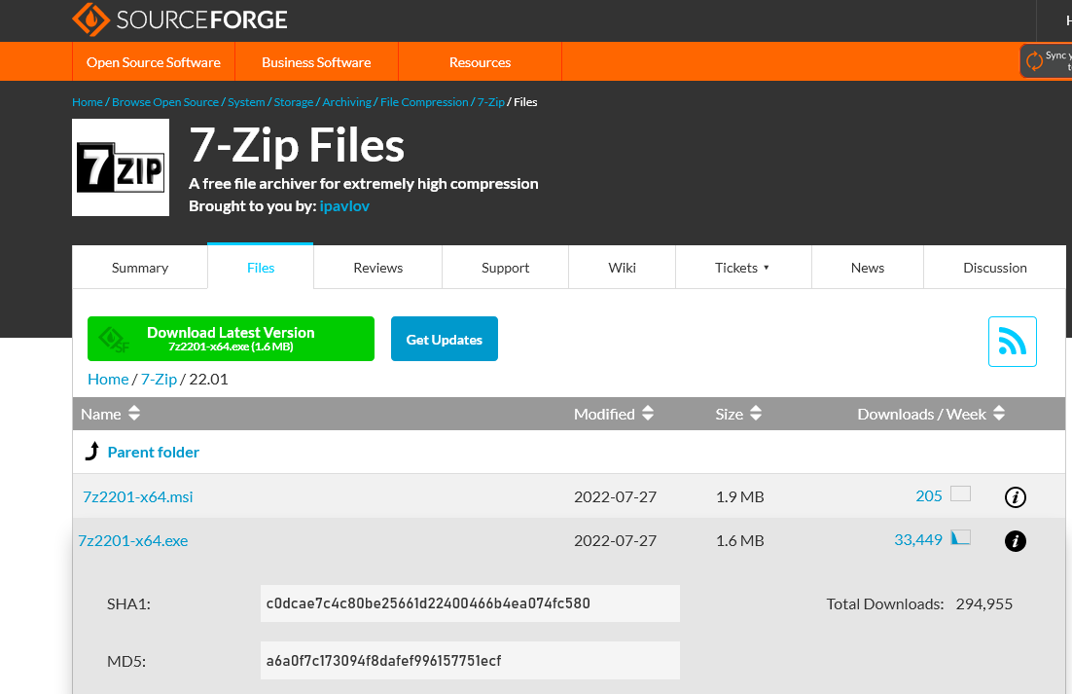Go to the Storage breadcrumb category
The height and width of the screenshot is (694, 1072).
pos(294,102)
